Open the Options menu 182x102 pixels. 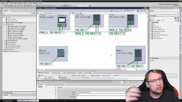[x=25, y=4]
